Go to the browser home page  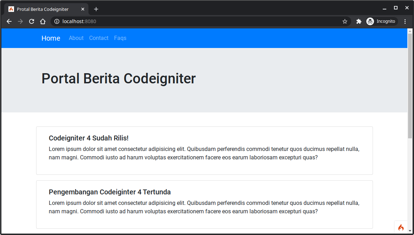coord(43,21)
